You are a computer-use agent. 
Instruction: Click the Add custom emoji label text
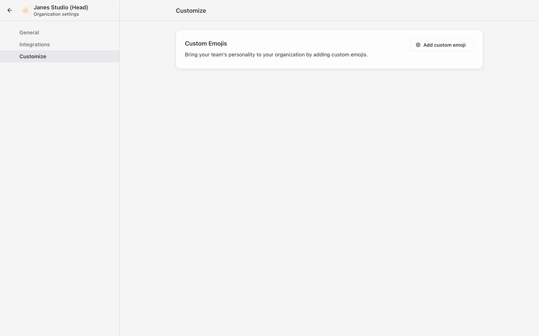(444, 45)
